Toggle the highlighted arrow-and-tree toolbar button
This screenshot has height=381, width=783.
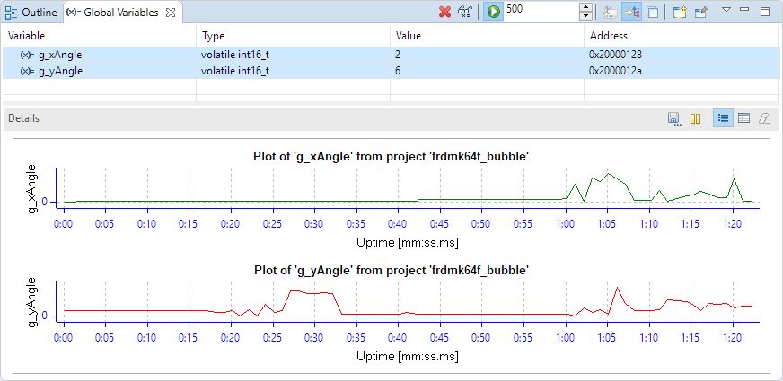[631, 12]
